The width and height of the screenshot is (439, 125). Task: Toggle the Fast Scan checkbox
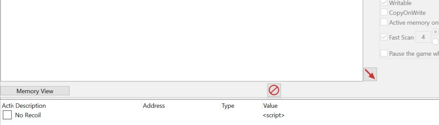click(x=384, y=37)
